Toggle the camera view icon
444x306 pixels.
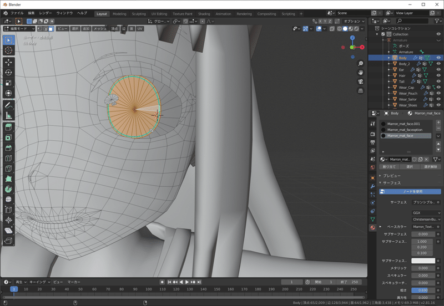360,81
